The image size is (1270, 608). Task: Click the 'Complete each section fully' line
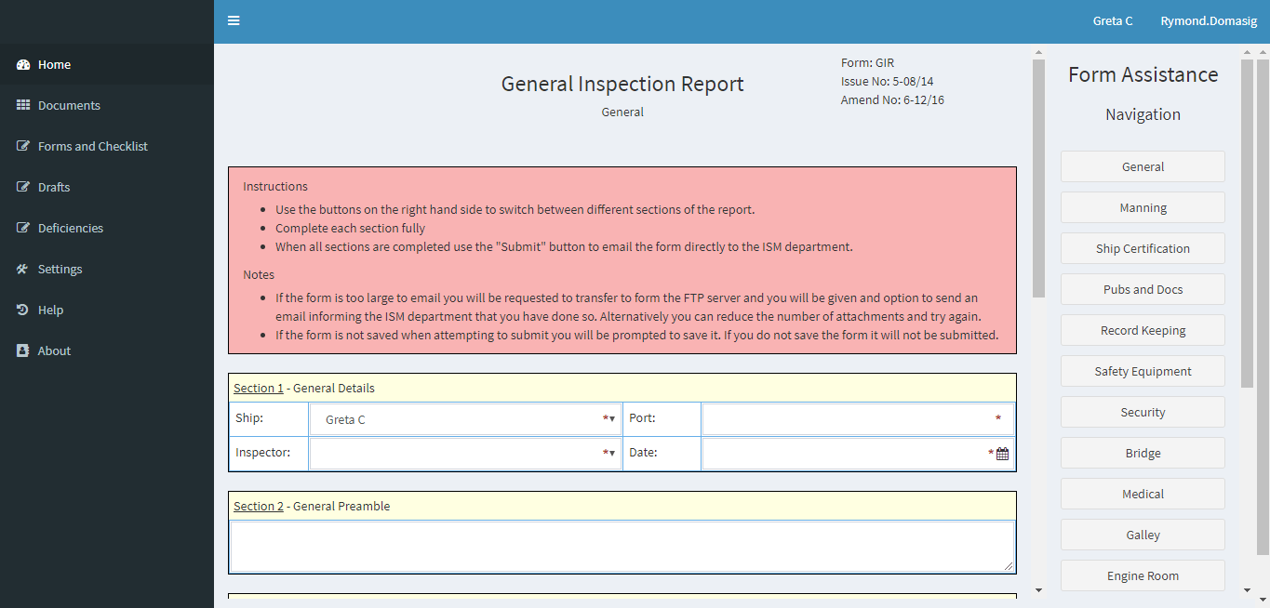[x=350, y=228]
